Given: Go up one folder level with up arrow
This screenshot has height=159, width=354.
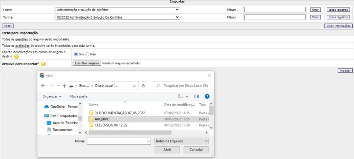Looking at the screenshot, I should tap(64, 86).
